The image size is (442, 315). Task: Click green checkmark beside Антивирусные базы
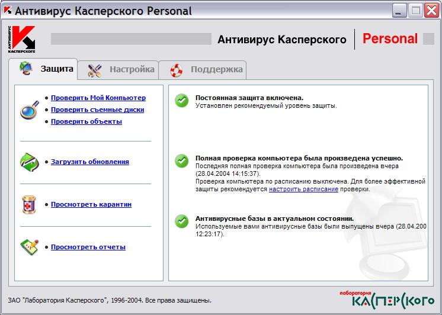(x=182, y=221)
